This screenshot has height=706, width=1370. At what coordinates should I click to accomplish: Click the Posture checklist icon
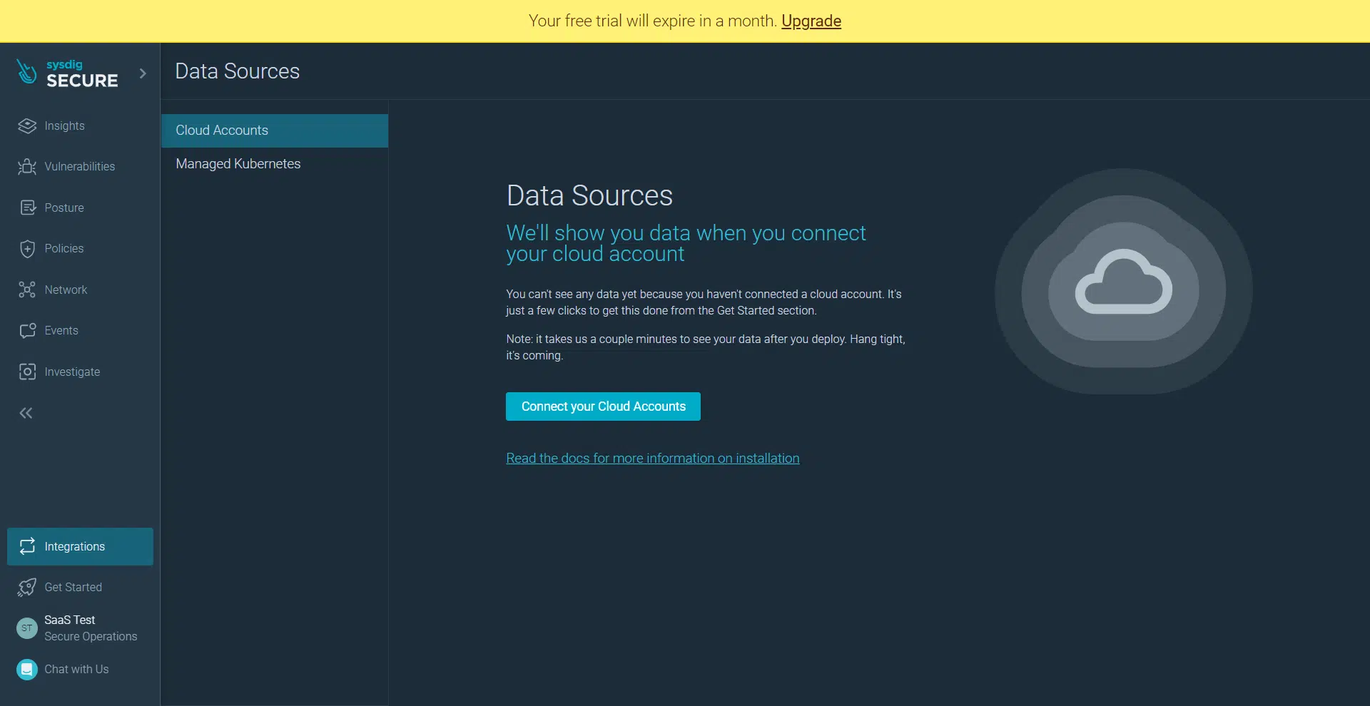pyautogui.click(x=27, y=208)
